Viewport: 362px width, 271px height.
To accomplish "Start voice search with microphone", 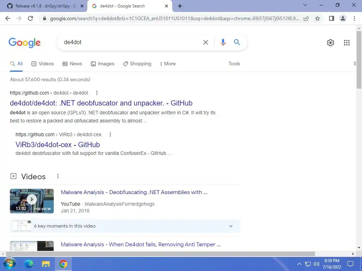I will (223, 42).
